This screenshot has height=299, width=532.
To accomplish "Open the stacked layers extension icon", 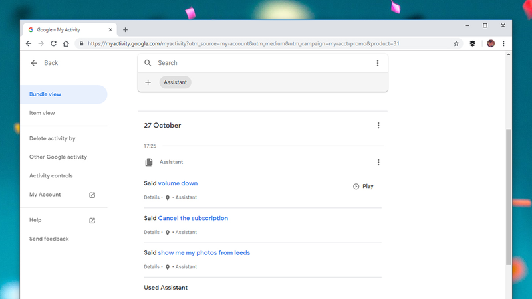I will point(472,43).
